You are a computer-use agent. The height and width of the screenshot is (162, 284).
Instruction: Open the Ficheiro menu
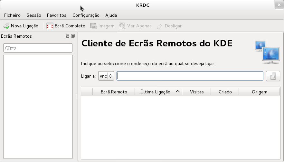click(12, 15)
